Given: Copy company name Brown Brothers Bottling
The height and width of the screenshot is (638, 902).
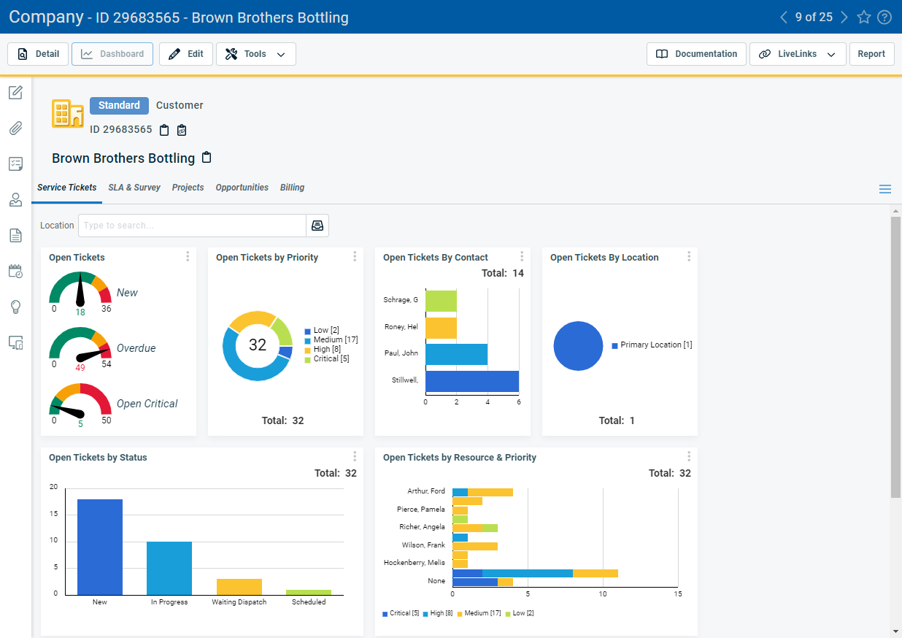Looking at the screenshot, I should 207,158.
